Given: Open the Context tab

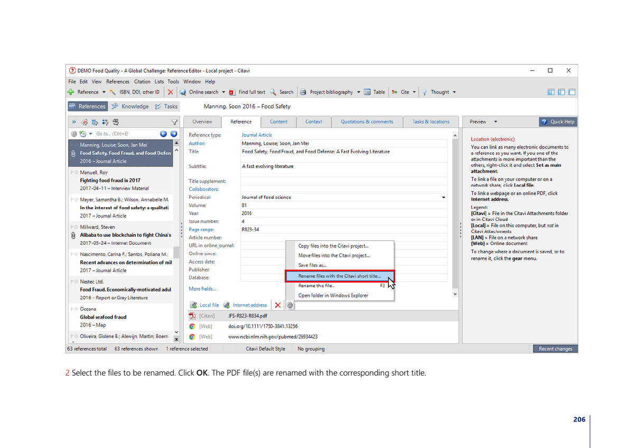Looking at the screenshot, I should click(314, 122).
